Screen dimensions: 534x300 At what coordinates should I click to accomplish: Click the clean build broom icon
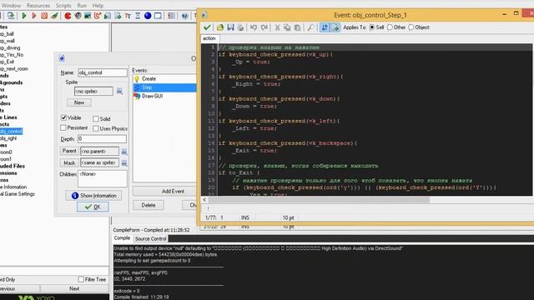54,16
